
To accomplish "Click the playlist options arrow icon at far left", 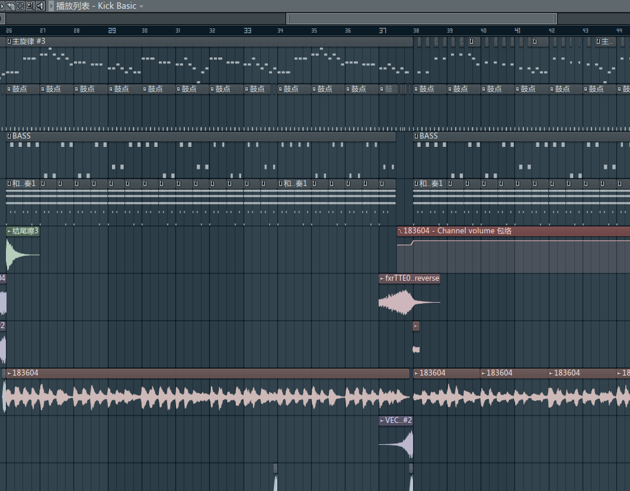I will click(2, 6).
